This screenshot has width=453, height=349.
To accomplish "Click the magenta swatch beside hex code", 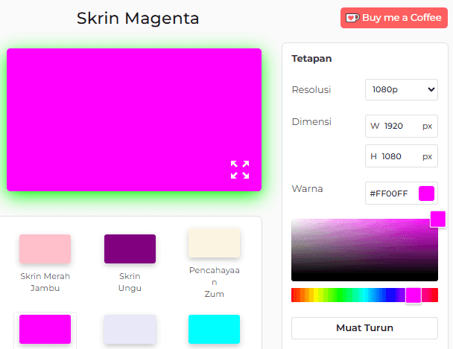I will 426,193.
